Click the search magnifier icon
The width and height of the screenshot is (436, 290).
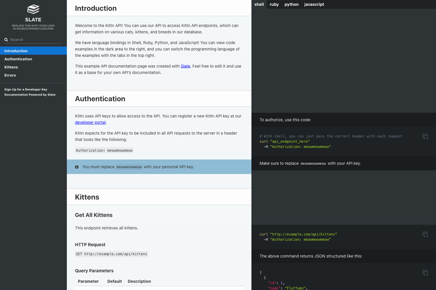(x=6, y=39)
